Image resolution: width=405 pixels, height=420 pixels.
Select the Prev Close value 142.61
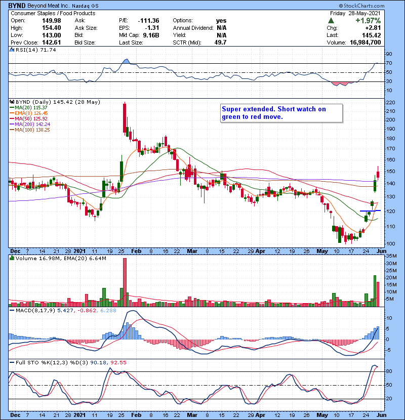(52, 43)
